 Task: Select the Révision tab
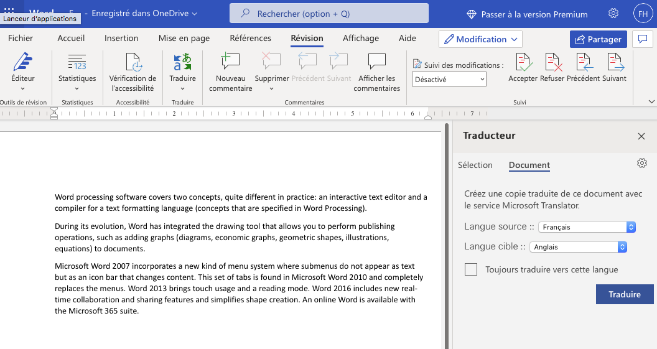307,38
